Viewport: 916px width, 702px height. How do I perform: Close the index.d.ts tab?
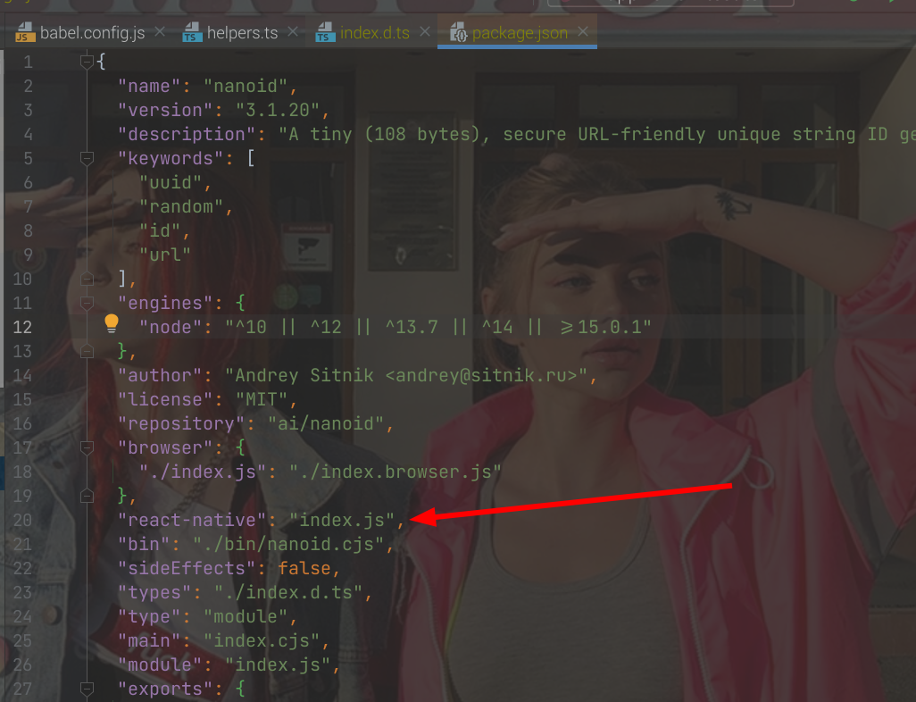tap(425, 32)
